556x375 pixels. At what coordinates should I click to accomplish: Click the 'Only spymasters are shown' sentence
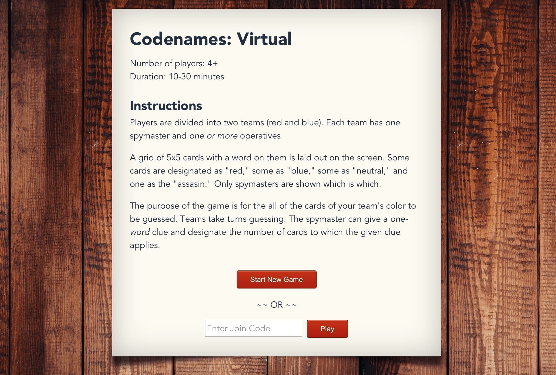[297, 184]
